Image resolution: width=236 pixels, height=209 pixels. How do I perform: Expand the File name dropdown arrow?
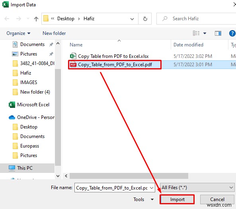(152, 188)
